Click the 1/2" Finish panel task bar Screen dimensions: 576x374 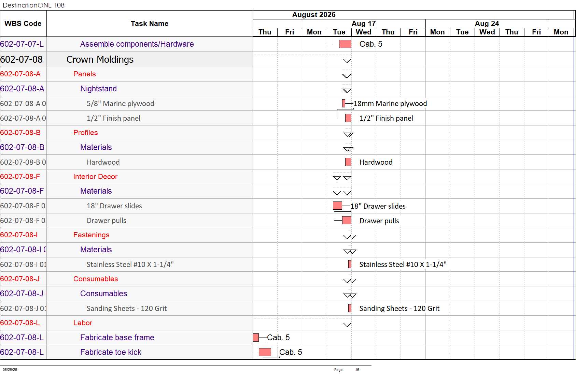coord(348,118)
